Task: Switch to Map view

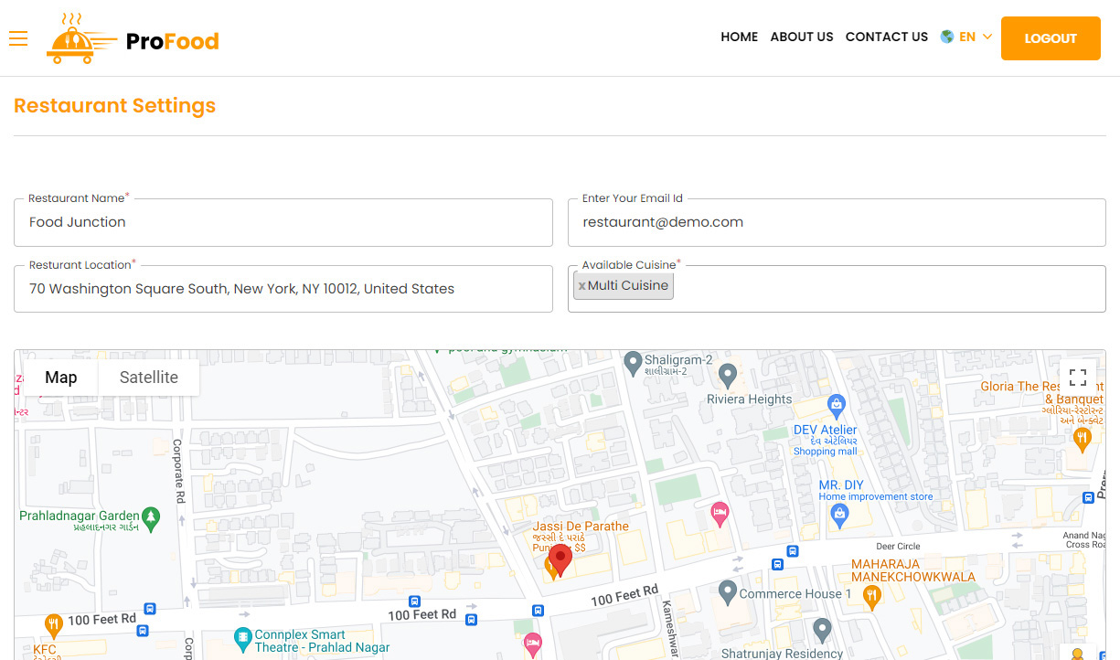Action: click(x=61, y=378)
